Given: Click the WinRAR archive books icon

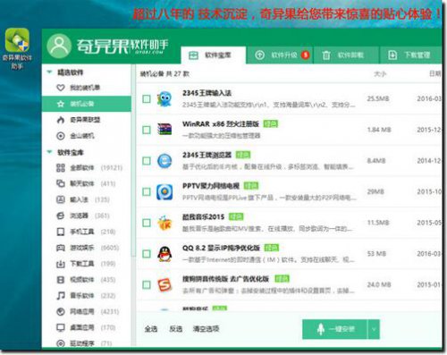Looking at the screenshot, I should pos(164,130).
